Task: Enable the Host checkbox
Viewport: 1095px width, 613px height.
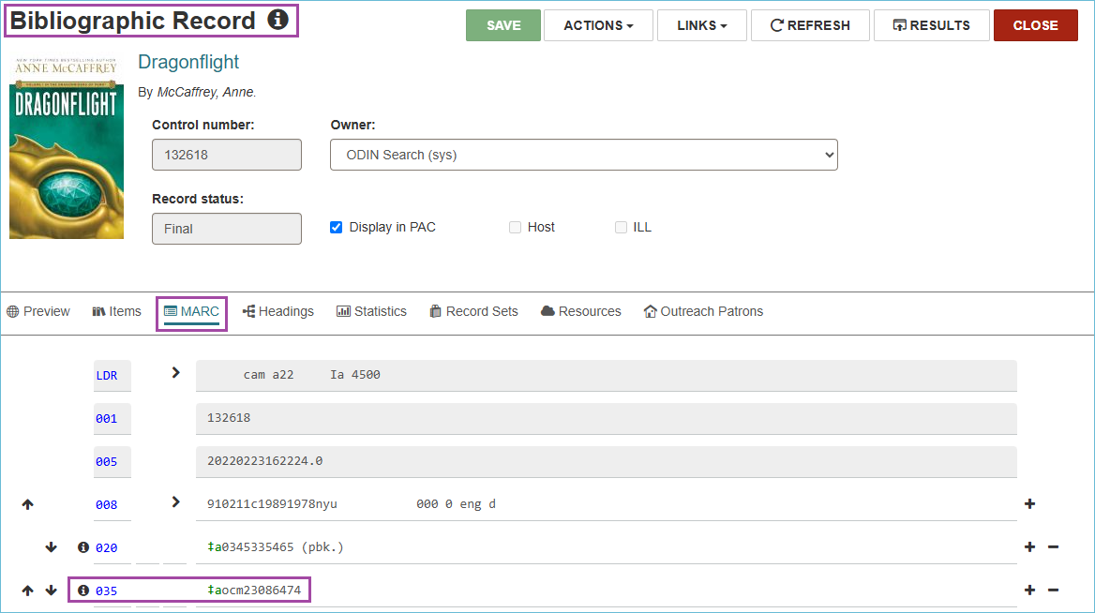Action: click(x=516, y=228)
